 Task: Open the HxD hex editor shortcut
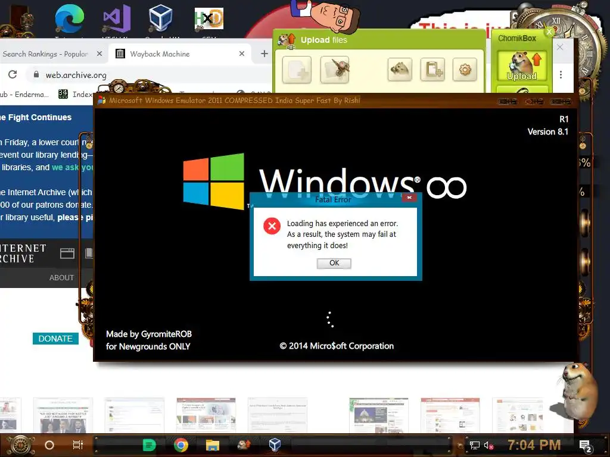tap(209, 18)
